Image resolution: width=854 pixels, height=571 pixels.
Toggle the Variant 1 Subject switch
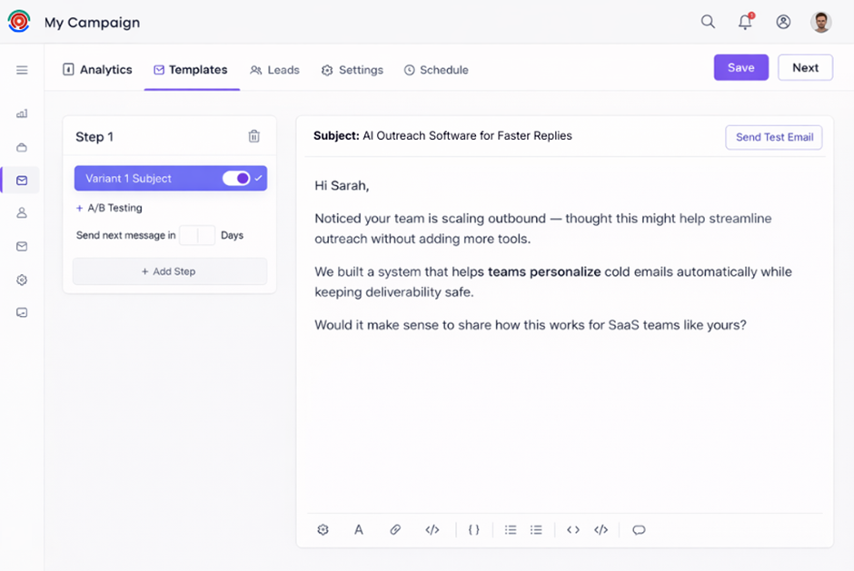[x=236, y=179]
